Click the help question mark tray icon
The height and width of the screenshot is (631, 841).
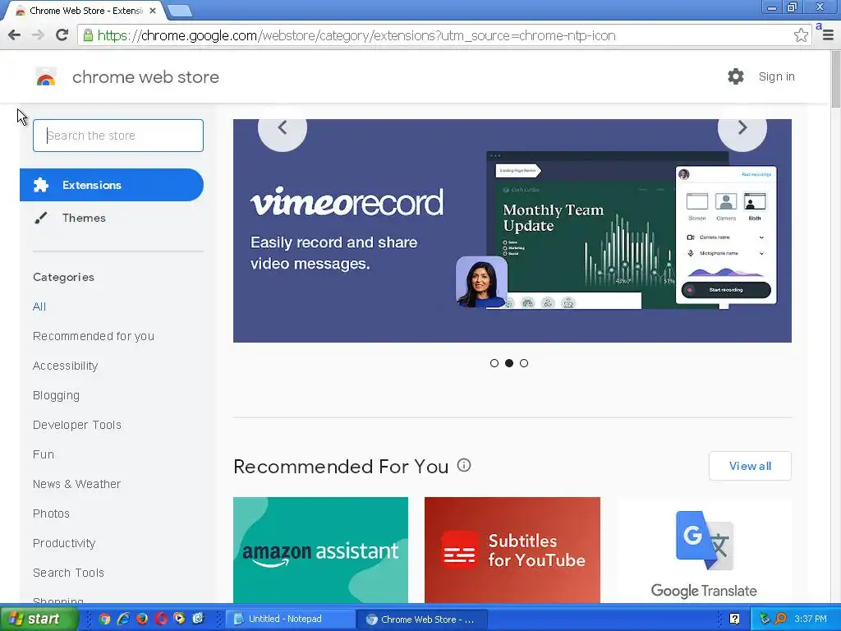click(735, 619)
